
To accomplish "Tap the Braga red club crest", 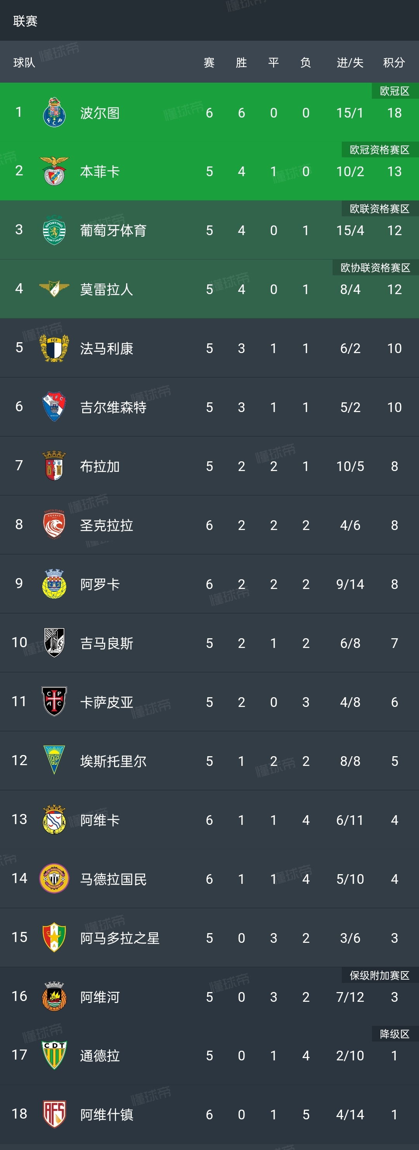I will click(54, 466).
